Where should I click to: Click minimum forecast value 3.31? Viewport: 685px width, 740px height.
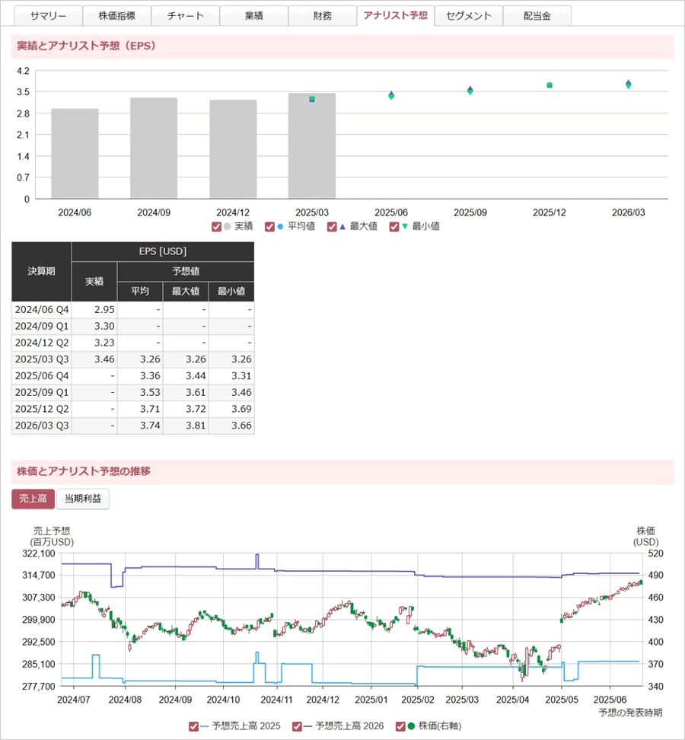point(241,375)
